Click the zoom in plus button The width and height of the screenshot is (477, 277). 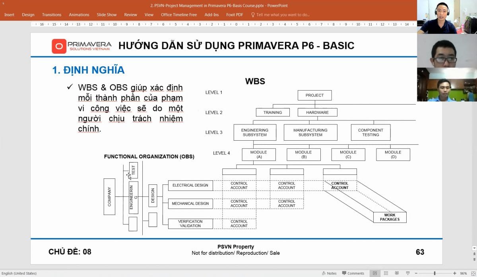[454, 273]
